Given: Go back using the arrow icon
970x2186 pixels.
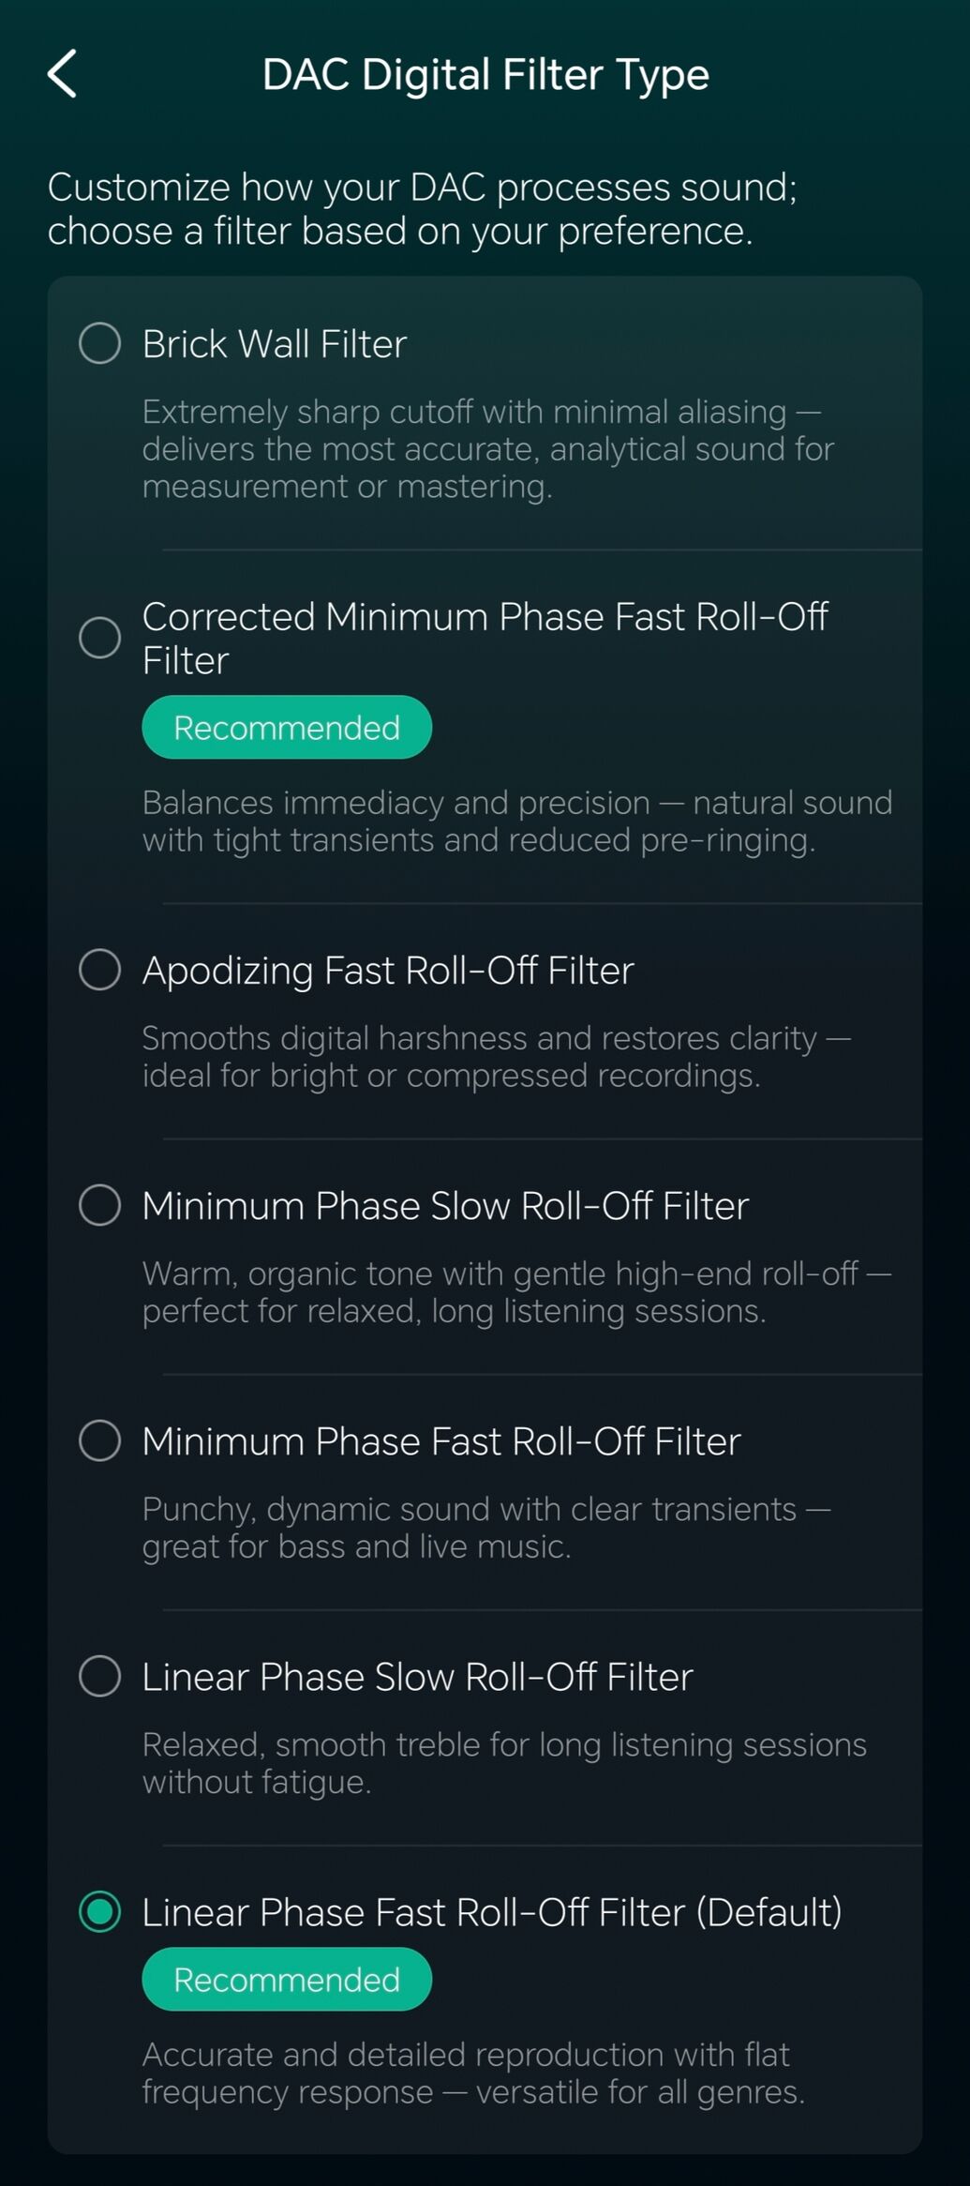Looking at the screenshot, I should coord(63,74).
